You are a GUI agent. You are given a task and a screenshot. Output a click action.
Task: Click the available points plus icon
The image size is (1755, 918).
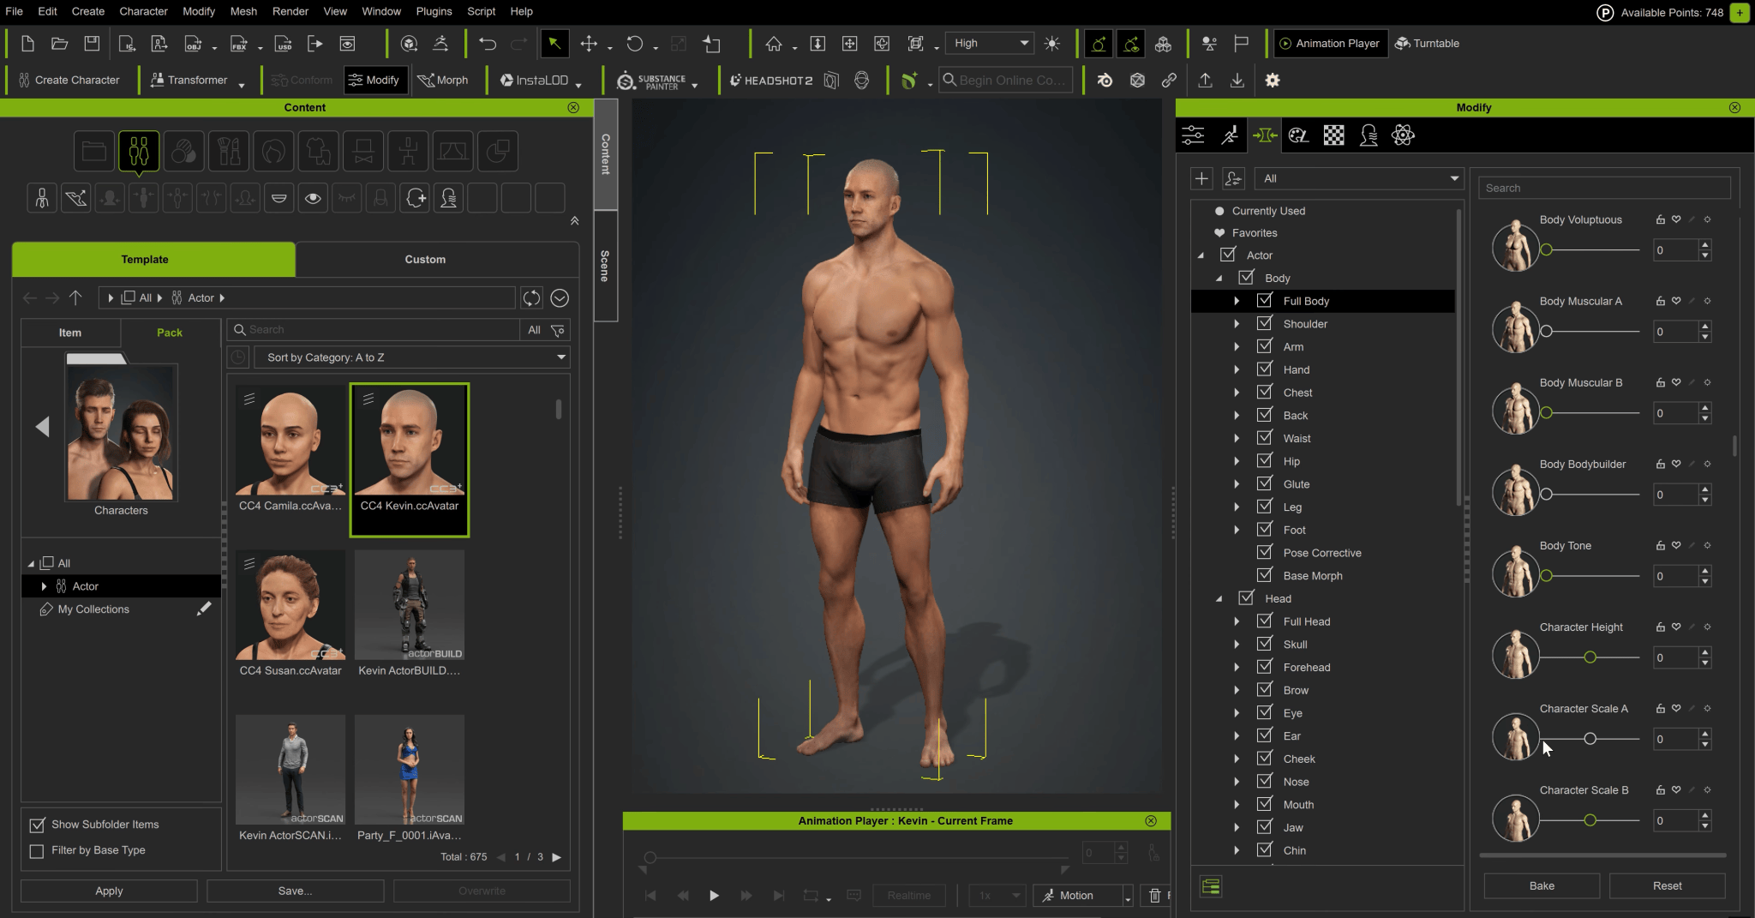click(x=1740, y=12)
